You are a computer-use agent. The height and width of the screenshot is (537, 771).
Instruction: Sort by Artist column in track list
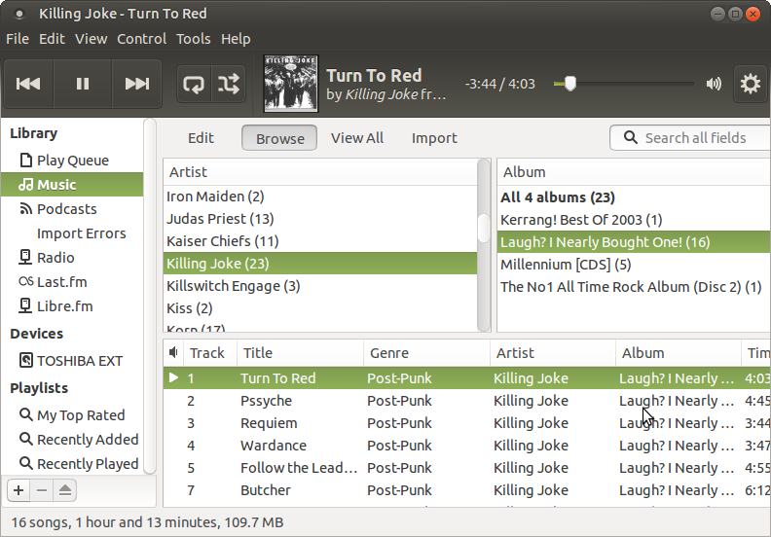[x=553, y=353]
